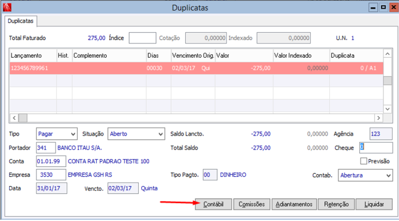399x221 pixels.
Task: Click the horizontal scroll right arrow
Action: coord(379,118)
